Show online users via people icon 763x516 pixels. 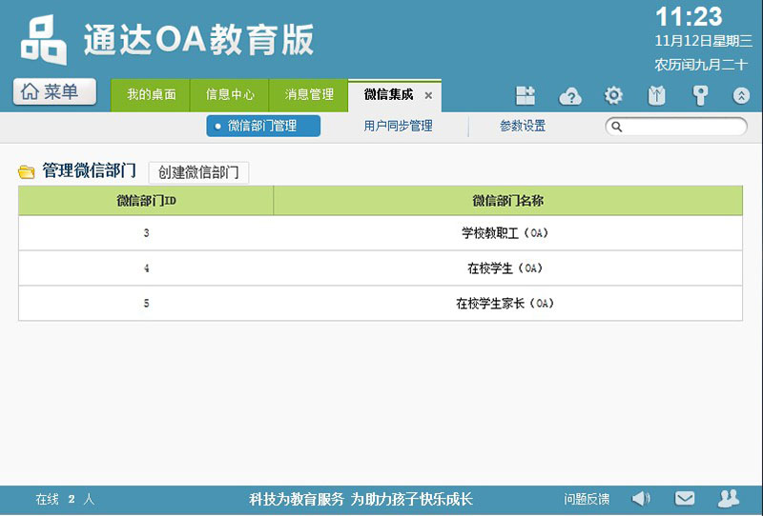point(729,498)
